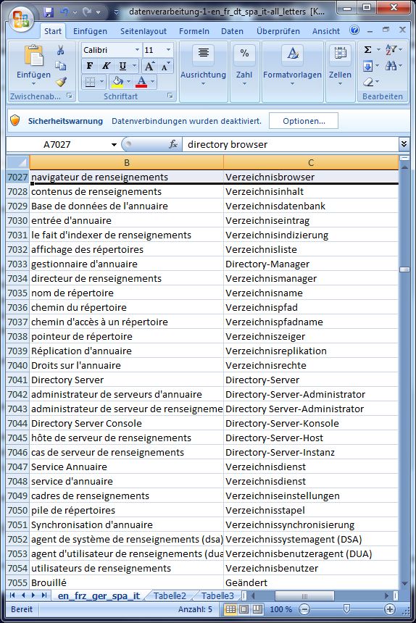Screen dimensions: 416x623
Task: Open the Ansicht ribbon tab
Action: tap(326, 31)
